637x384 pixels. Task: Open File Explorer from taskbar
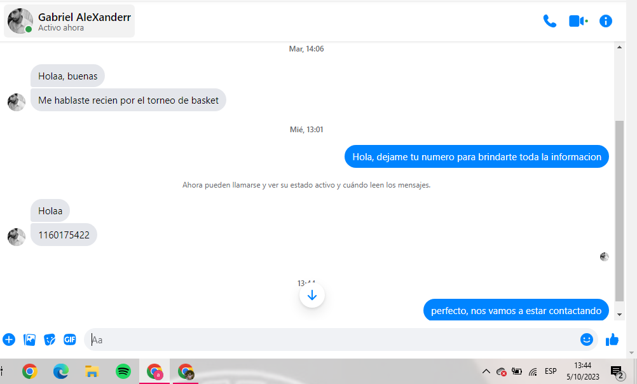[92, 371]
